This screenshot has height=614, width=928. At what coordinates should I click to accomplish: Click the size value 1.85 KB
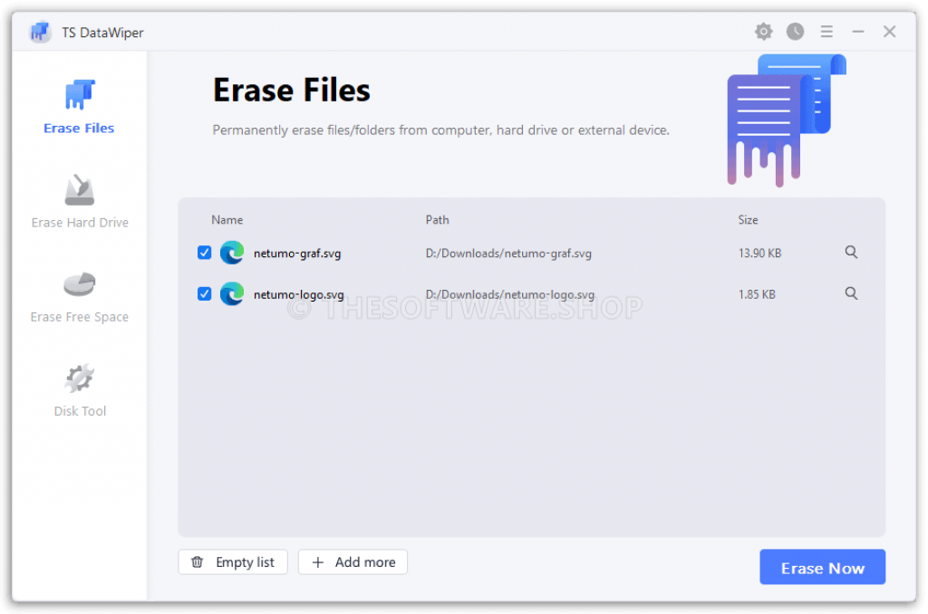[x=758, y=294]
